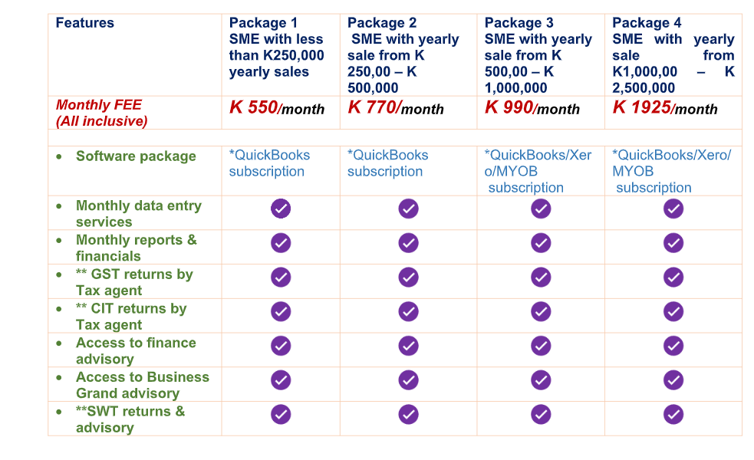This screenshot has width=754, height=460.
Task: Select the Package 2 header cell
Action: pos(408,54)
